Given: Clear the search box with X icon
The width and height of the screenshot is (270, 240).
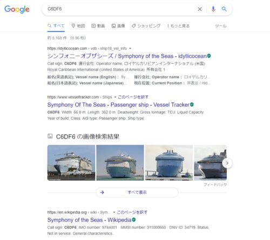Looking at the screenshot, I should 200,9.
